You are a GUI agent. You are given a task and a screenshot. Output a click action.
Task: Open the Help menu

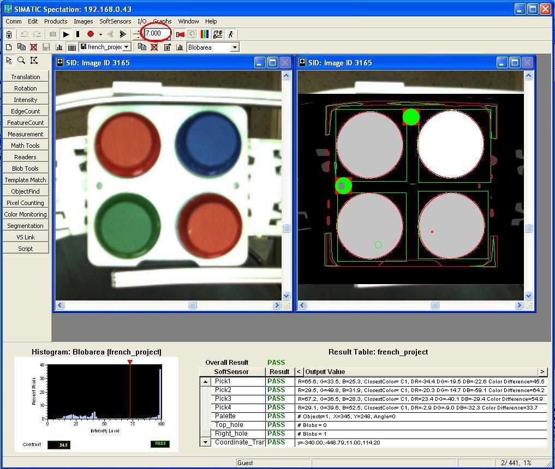tap(211, 21)
